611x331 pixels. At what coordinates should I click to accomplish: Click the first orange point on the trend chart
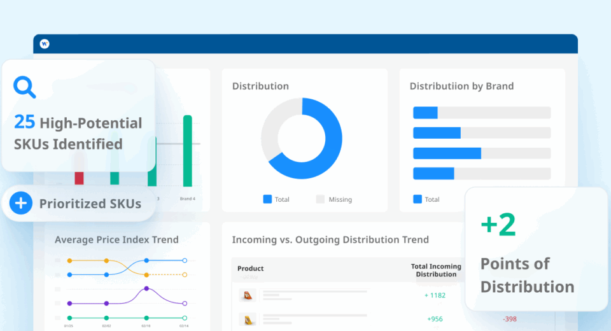coord(69,260)
